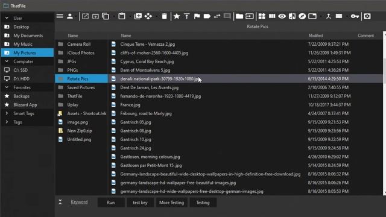Open My Music in the sidebar
386x217 pixels.
click(27, 44)
